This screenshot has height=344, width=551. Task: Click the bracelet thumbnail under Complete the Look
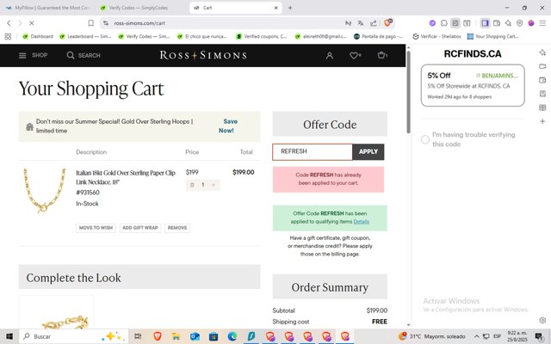(x=56, y=314)
